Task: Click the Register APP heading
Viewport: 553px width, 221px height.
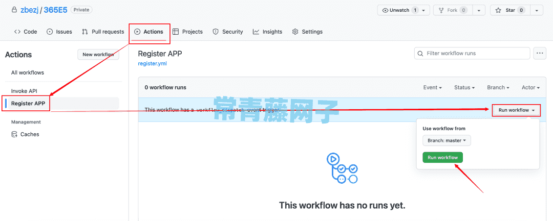Action: click(160, 54)
